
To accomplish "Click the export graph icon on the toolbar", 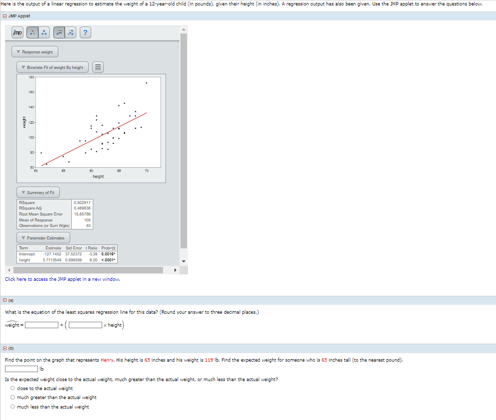I will [x=70, y=32].
